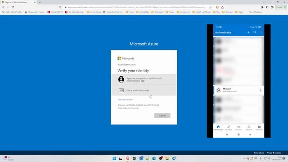This screenshot has height=162, width=288.
Task: Choose Use a verification code option
Action: (x=144, y=90)
